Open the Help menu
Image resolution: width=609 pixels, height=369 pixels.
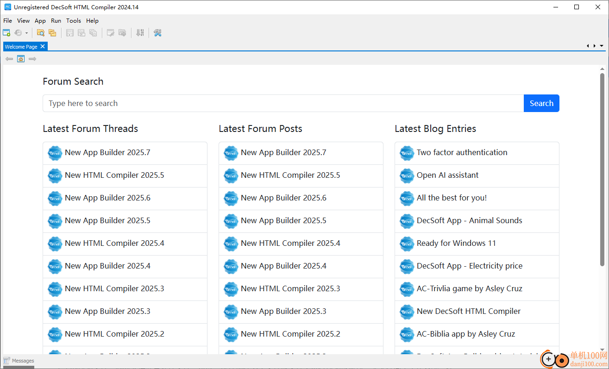pos(92,20)
